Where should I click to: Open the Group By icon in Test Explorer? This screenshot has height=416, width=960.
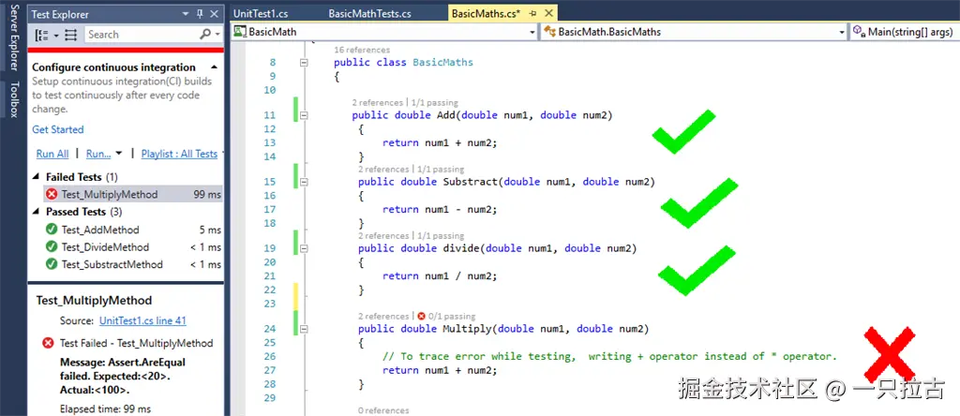[41, 35]
